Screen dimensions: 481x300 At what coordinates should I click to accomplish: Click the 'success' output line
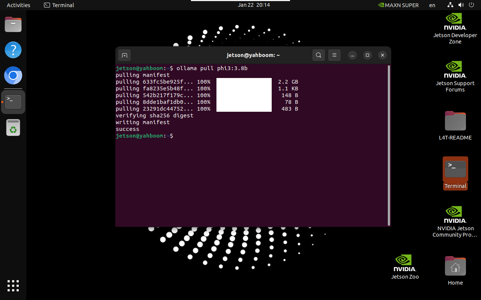[x=127, y=129]
